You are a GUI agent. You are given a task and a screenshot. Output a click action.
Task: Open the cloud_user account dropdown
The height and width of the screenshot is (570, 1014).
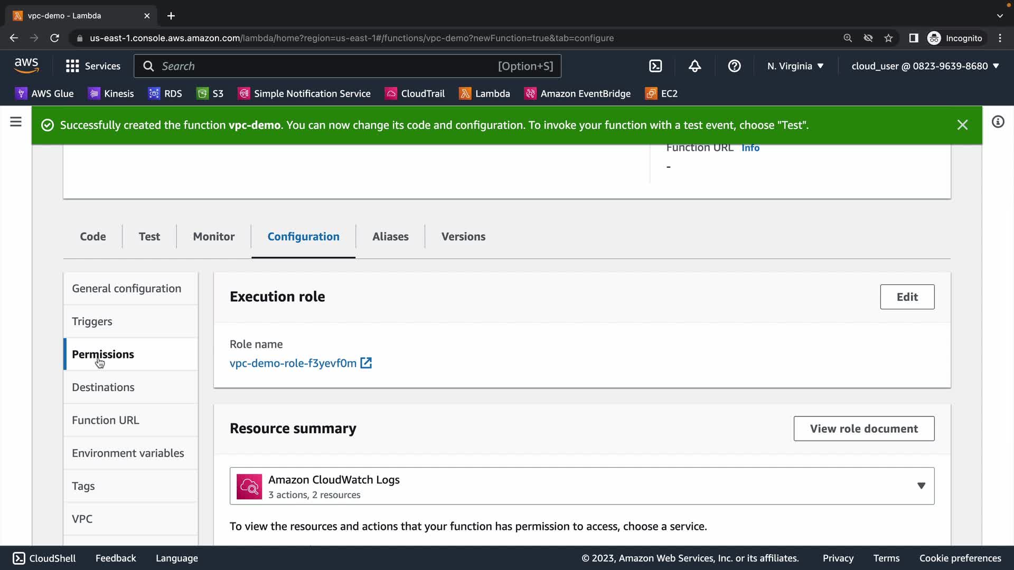925,66
